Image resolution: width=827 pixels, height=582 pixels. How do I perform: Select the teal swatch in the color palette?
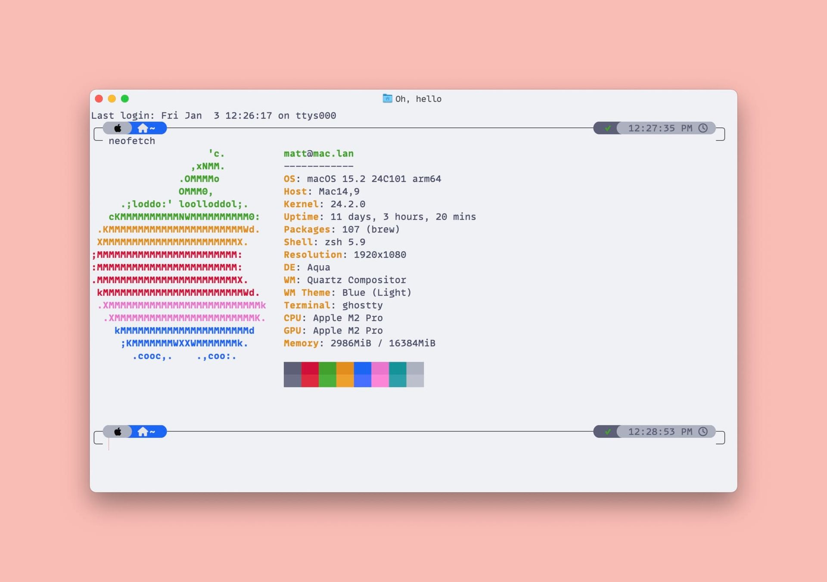[x=397, y=375]
